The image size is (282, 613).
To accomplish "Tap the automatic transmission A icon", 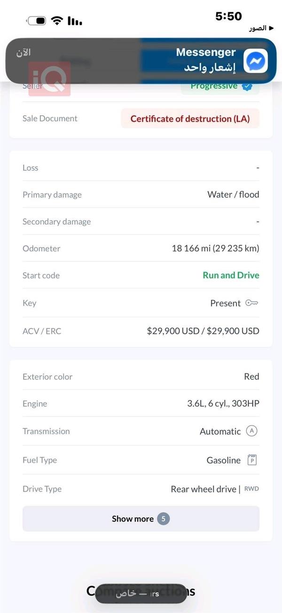I will coord(252,431).
